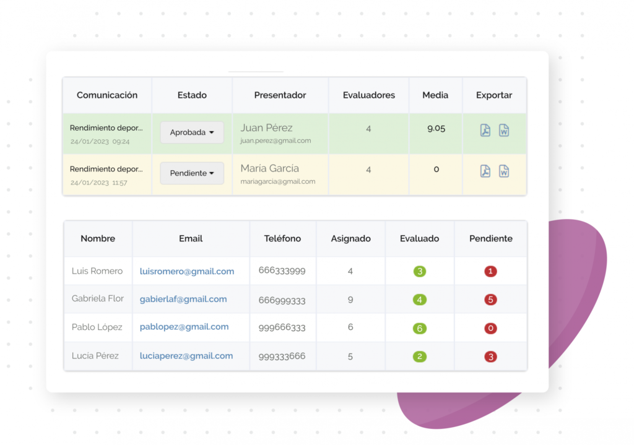Export María García communication as PDF
The height and width of the screenshot is (445, 634).
(x=485, y=171)
